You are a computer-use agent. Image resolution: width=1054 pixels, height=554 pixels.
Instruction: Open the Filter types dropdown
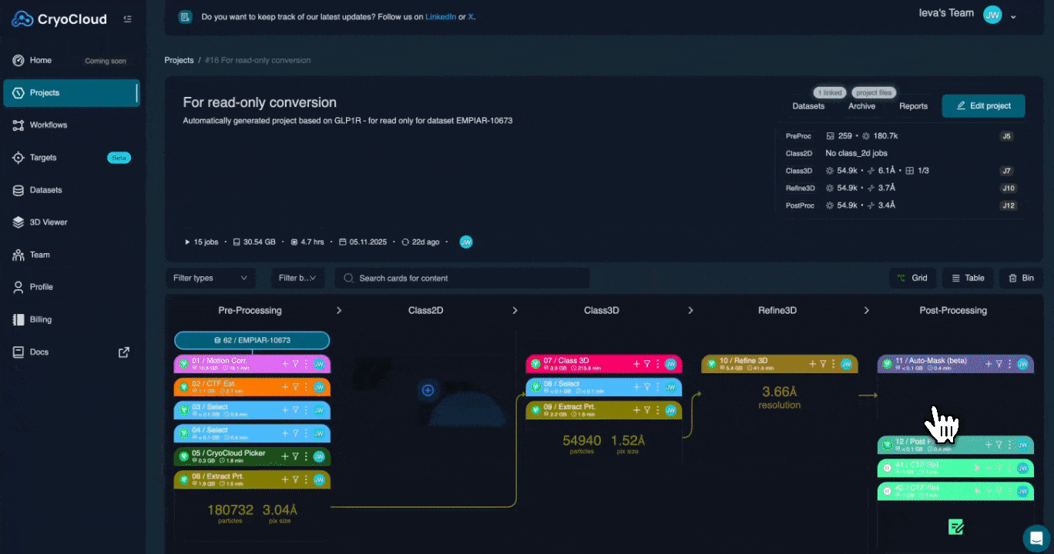pos(210,278)
